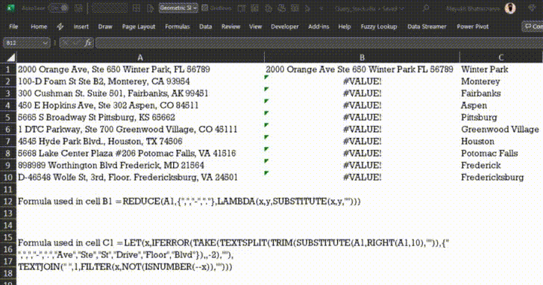Click inside the formula bar
Screen dimensions: 543x285
click(318, 43)
